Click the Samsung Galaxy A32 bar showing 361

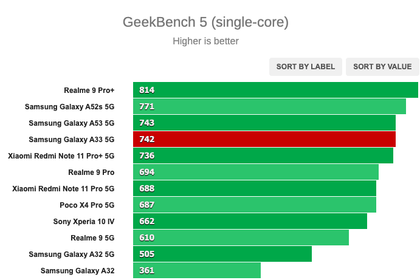196,270
